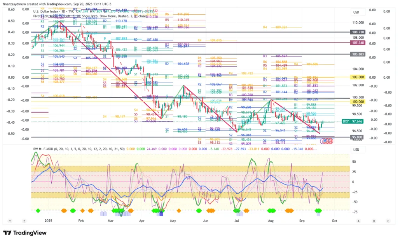Click the -5.148 value in the RW legend

tap(214, 149)
